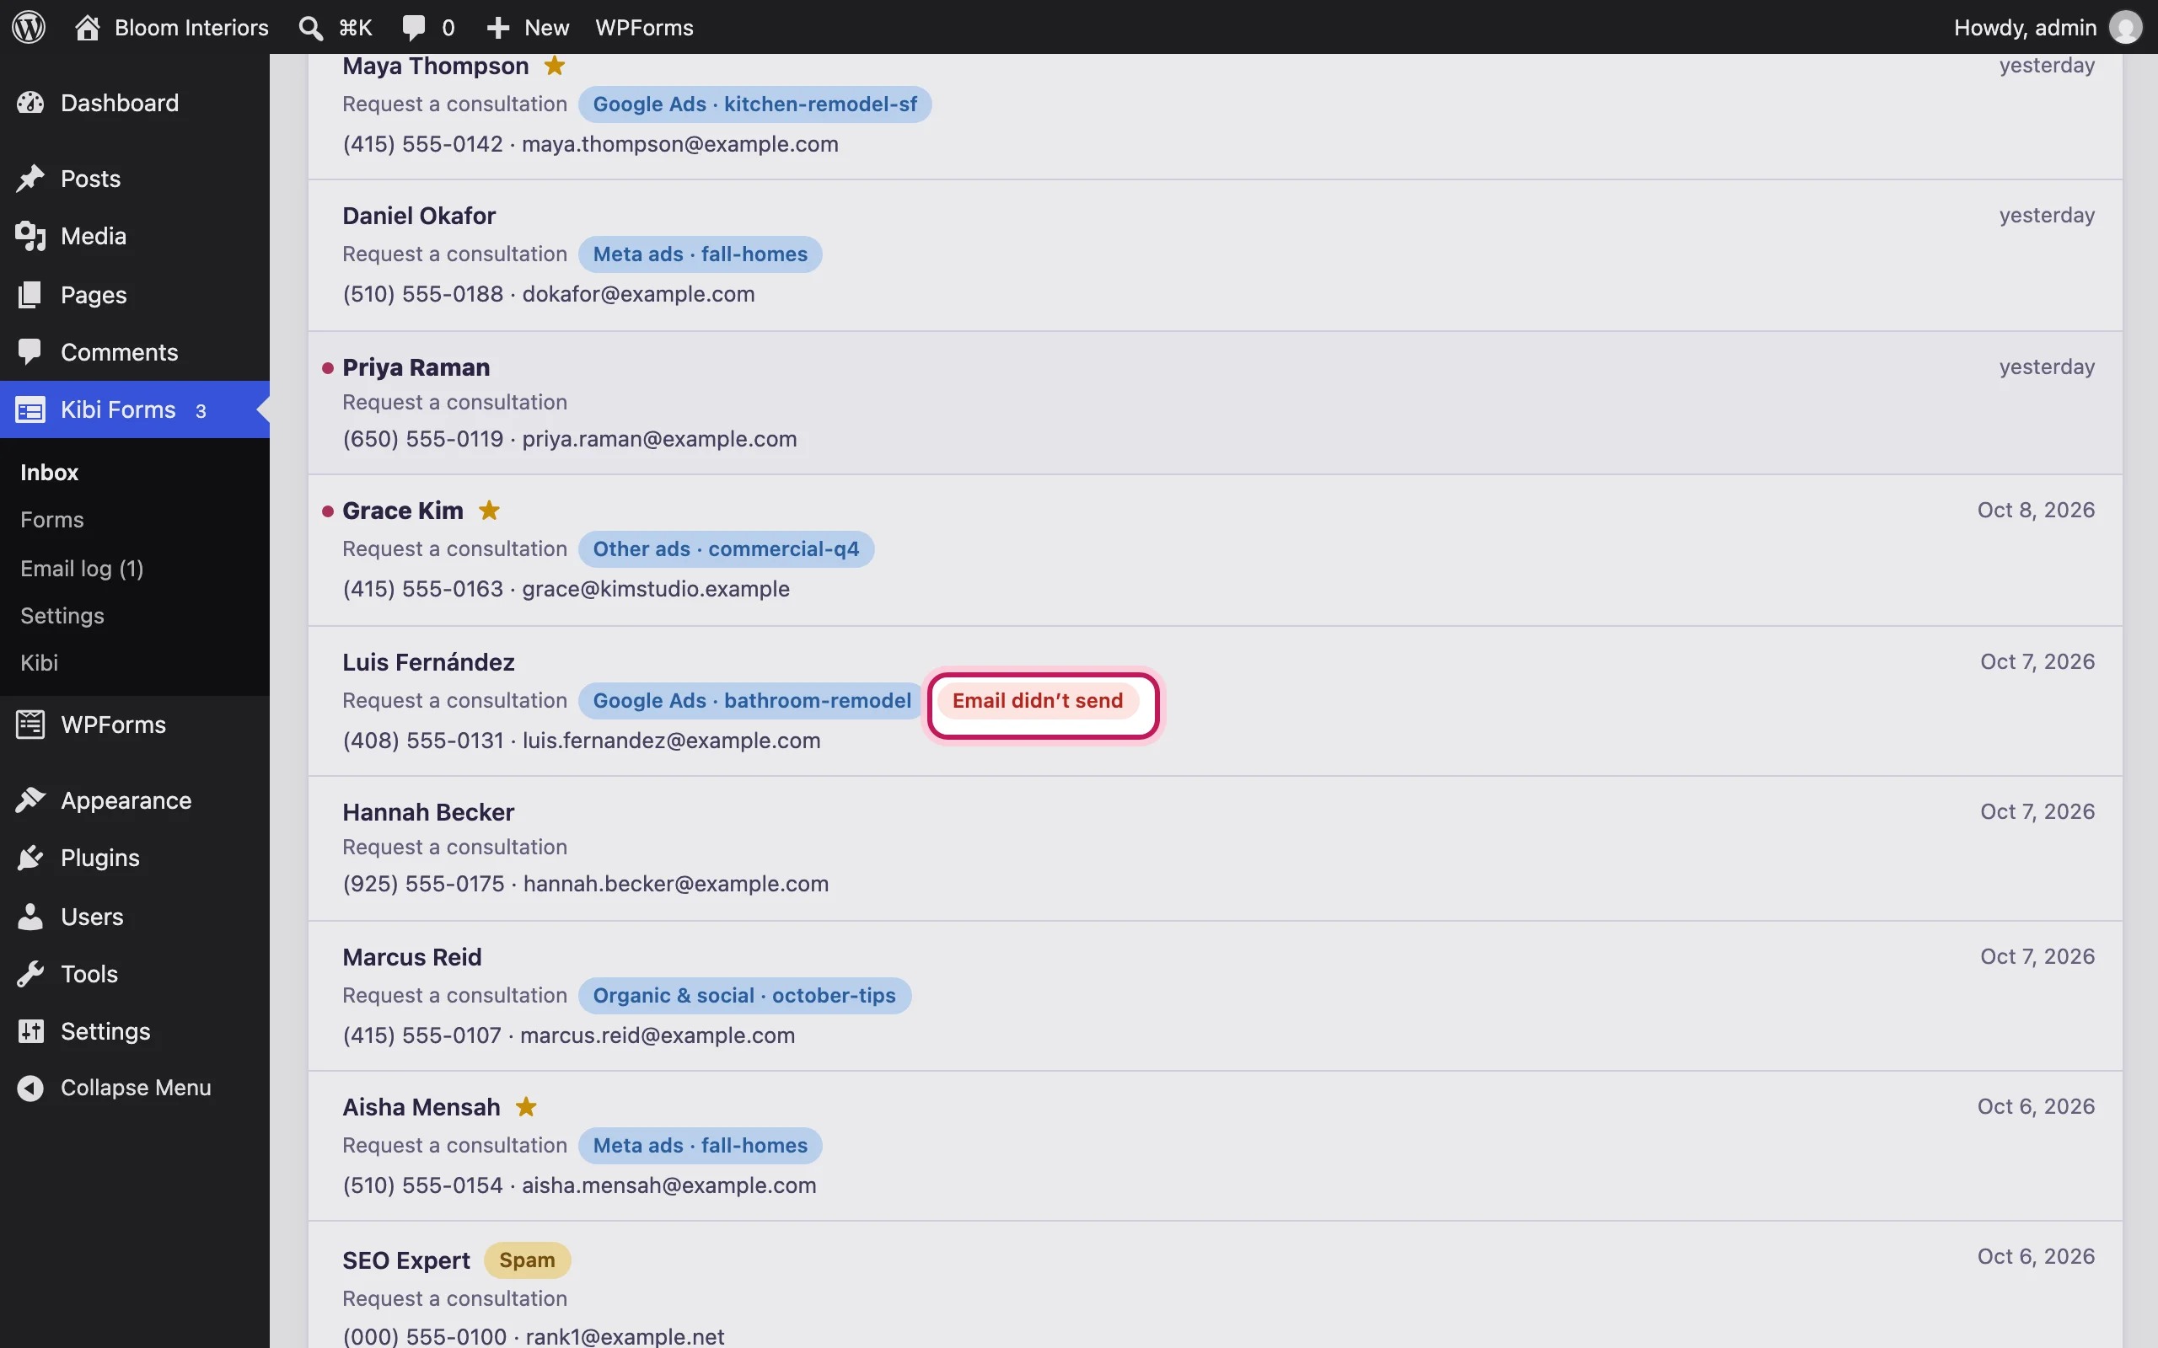The height and width of the screenshot is (1348, 2158).
Task: Click the Dashboard gauge icon in the sidebar
Action: [x=30, y=103]
